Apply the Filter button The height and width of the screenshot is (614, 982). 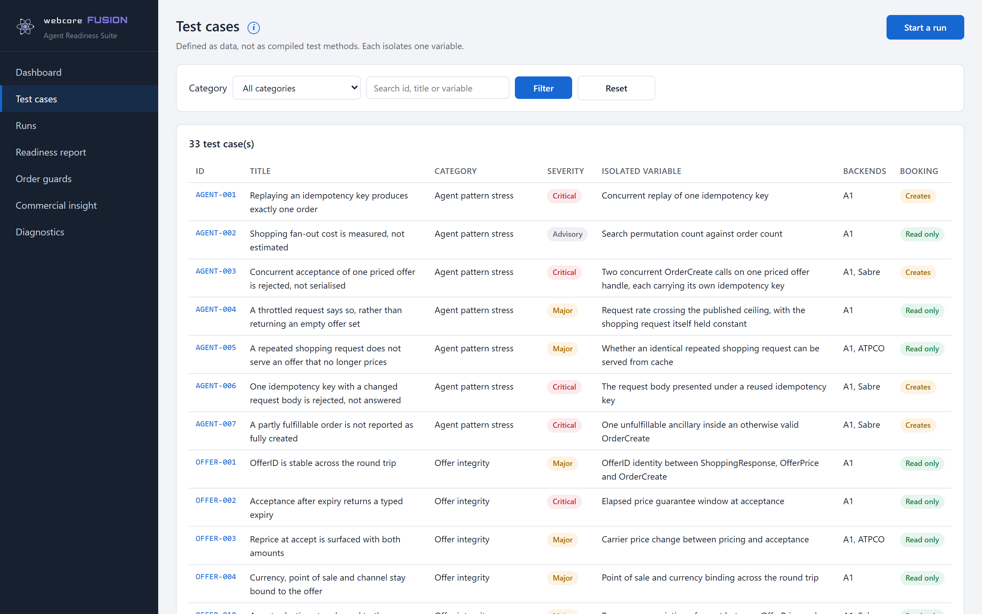click(x=543, y=88)
